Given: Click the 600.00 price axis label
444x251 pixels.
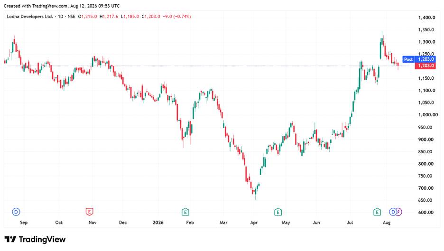Looking at the screenshot, I should point(426,213).
